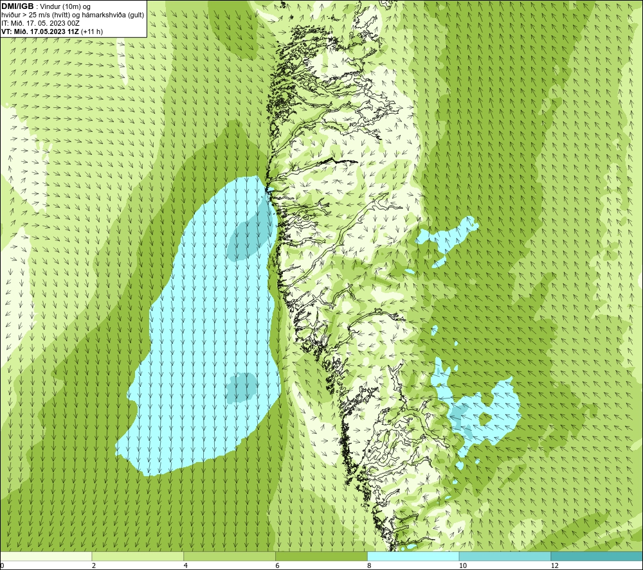Click the legend scale label '0'
Viewport: 643px width, 570px height.
(x=2, y=566)
